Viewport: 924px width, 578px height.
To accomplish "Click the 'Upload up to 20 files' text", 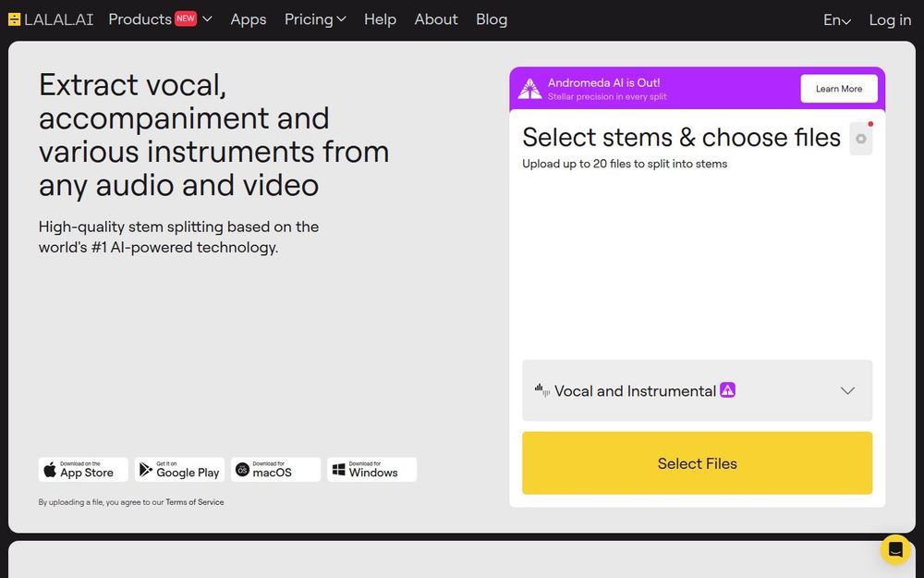I will pyautogui.click(x=625, y=164).
